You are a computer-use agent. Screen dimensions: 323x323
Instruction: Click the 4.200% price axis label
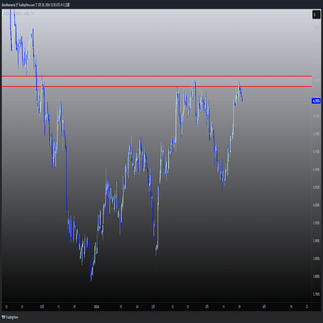tap(316, 134)
